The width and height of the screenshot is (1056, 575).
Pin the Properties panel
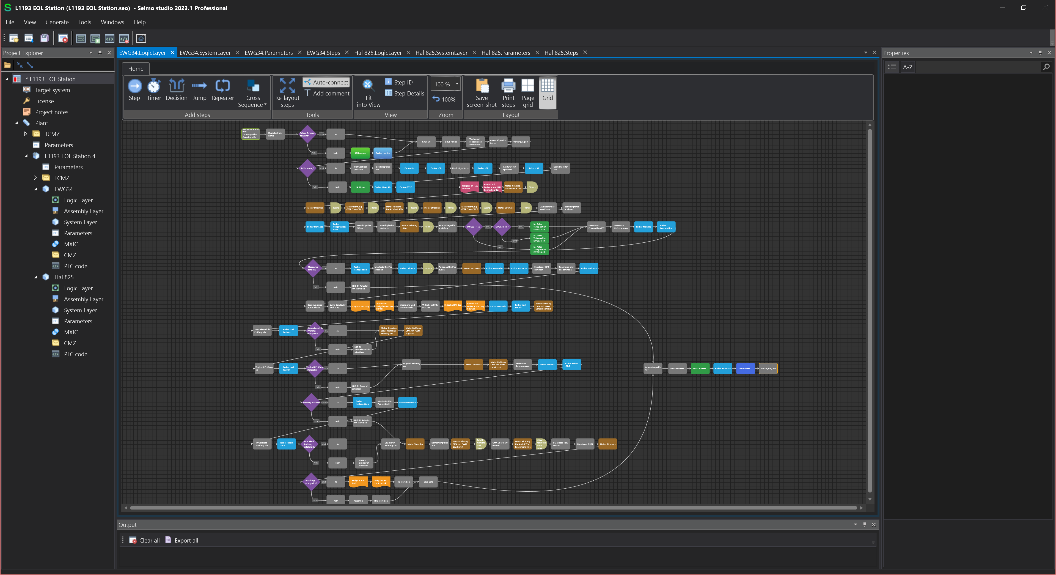tap(1040, 53)
